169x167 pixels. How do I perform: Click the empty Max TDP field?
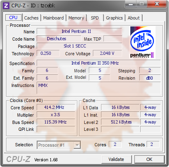coord(113,39)
